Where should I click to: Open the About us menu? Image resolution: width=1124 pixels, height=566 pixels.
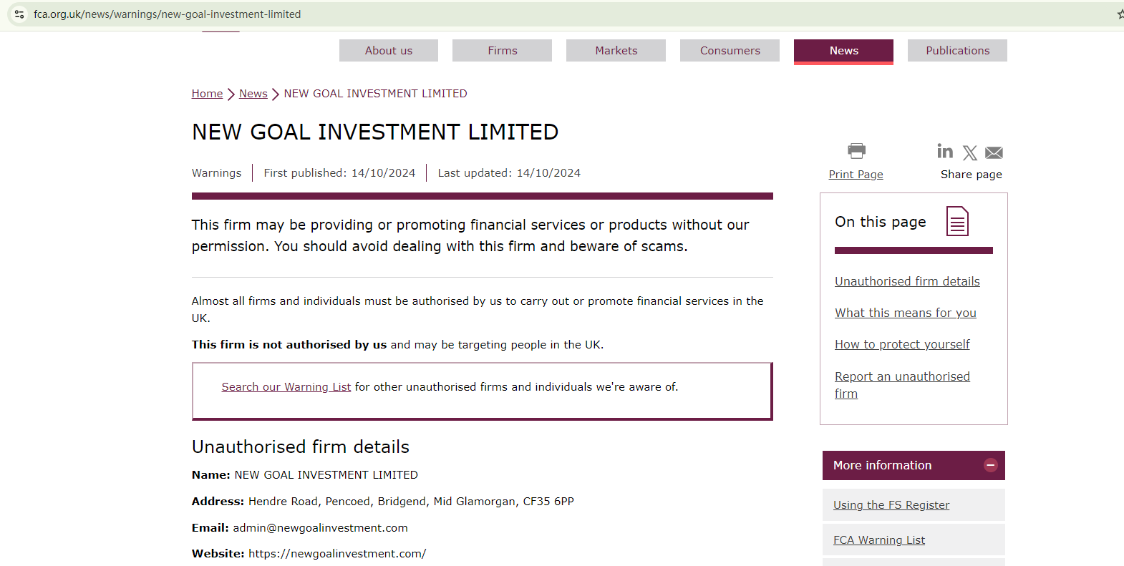[x=389, y=51]
